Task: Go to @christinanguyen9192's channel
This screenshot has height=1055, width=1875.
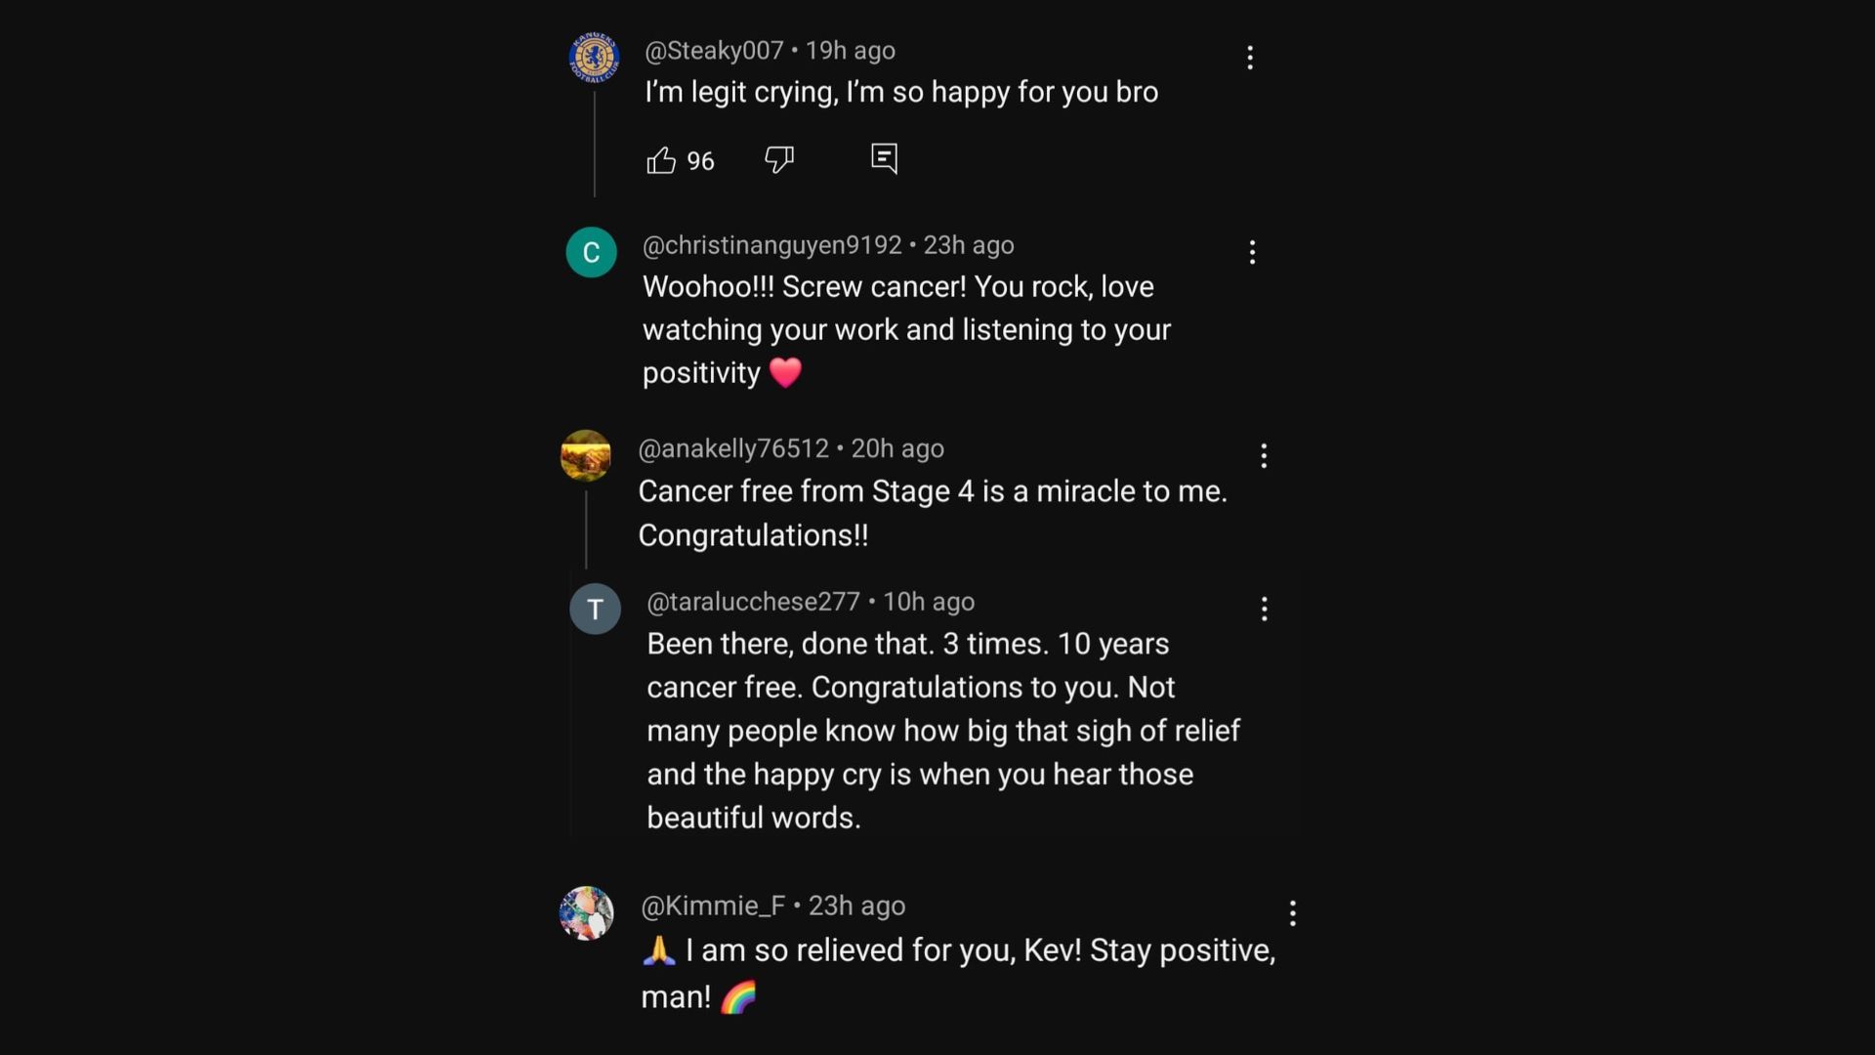Action: pyautogui.click(x=771, y=245)
